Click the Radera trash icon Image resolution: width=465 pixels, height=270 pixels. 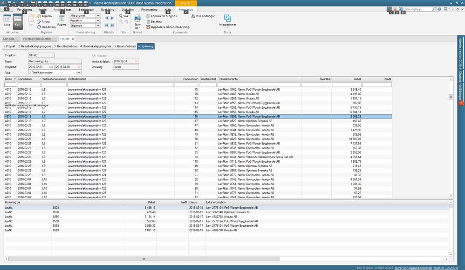coord(62,19)
